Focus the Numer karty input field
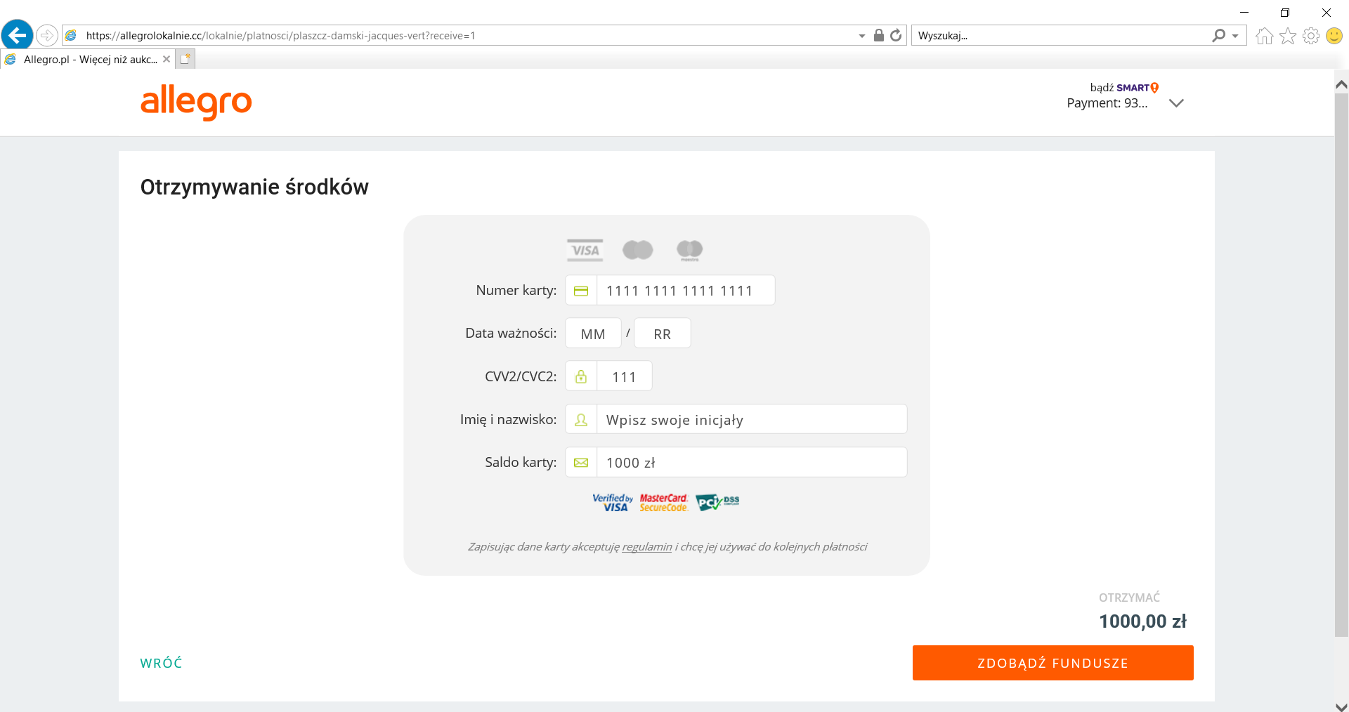This screenshot has width=1349, height=712. 685,291
